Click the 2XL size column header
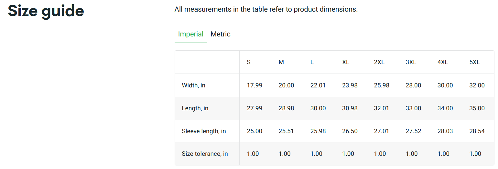 tap(379, 62)
